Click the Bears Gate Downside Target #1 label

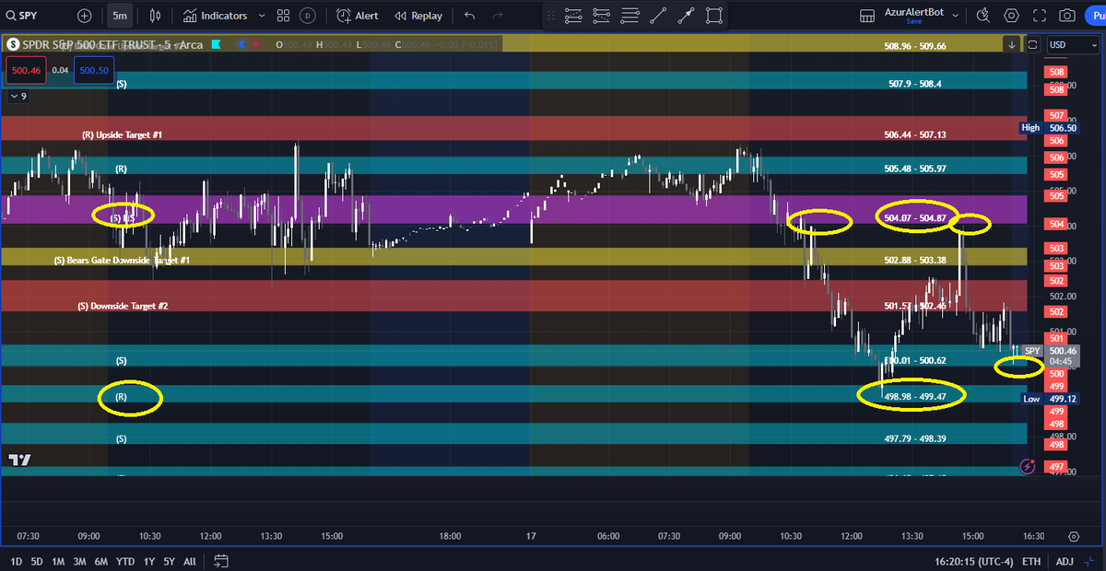pos(122,261)
